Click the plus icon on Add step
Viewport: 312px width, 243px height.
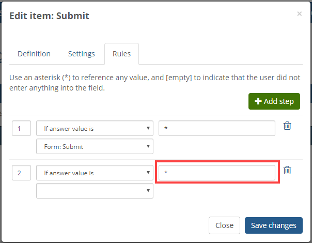(258, 101)
